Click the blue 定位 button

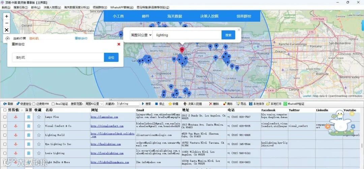111,57
